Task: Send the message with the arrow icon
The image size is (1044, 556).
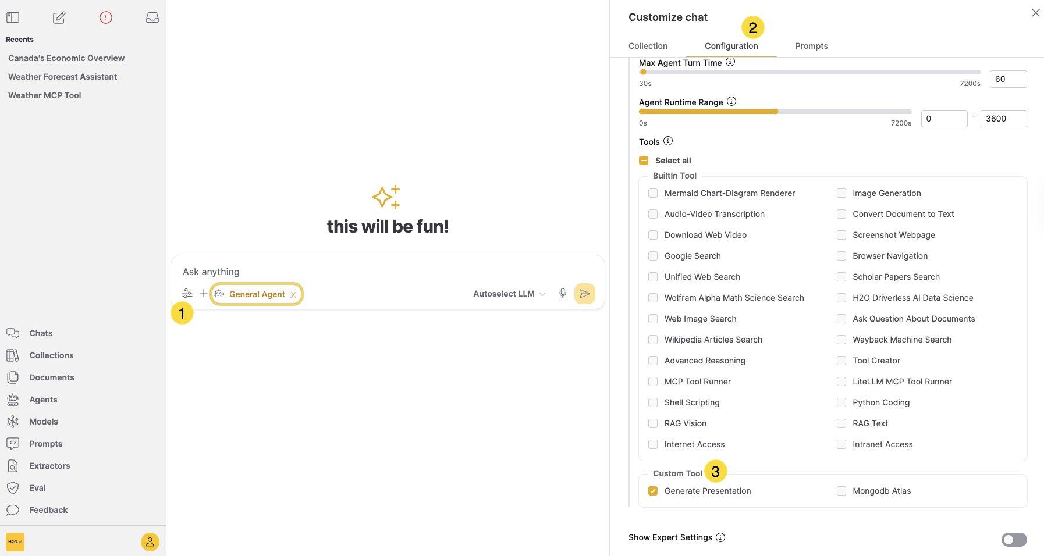Action: 585,294
